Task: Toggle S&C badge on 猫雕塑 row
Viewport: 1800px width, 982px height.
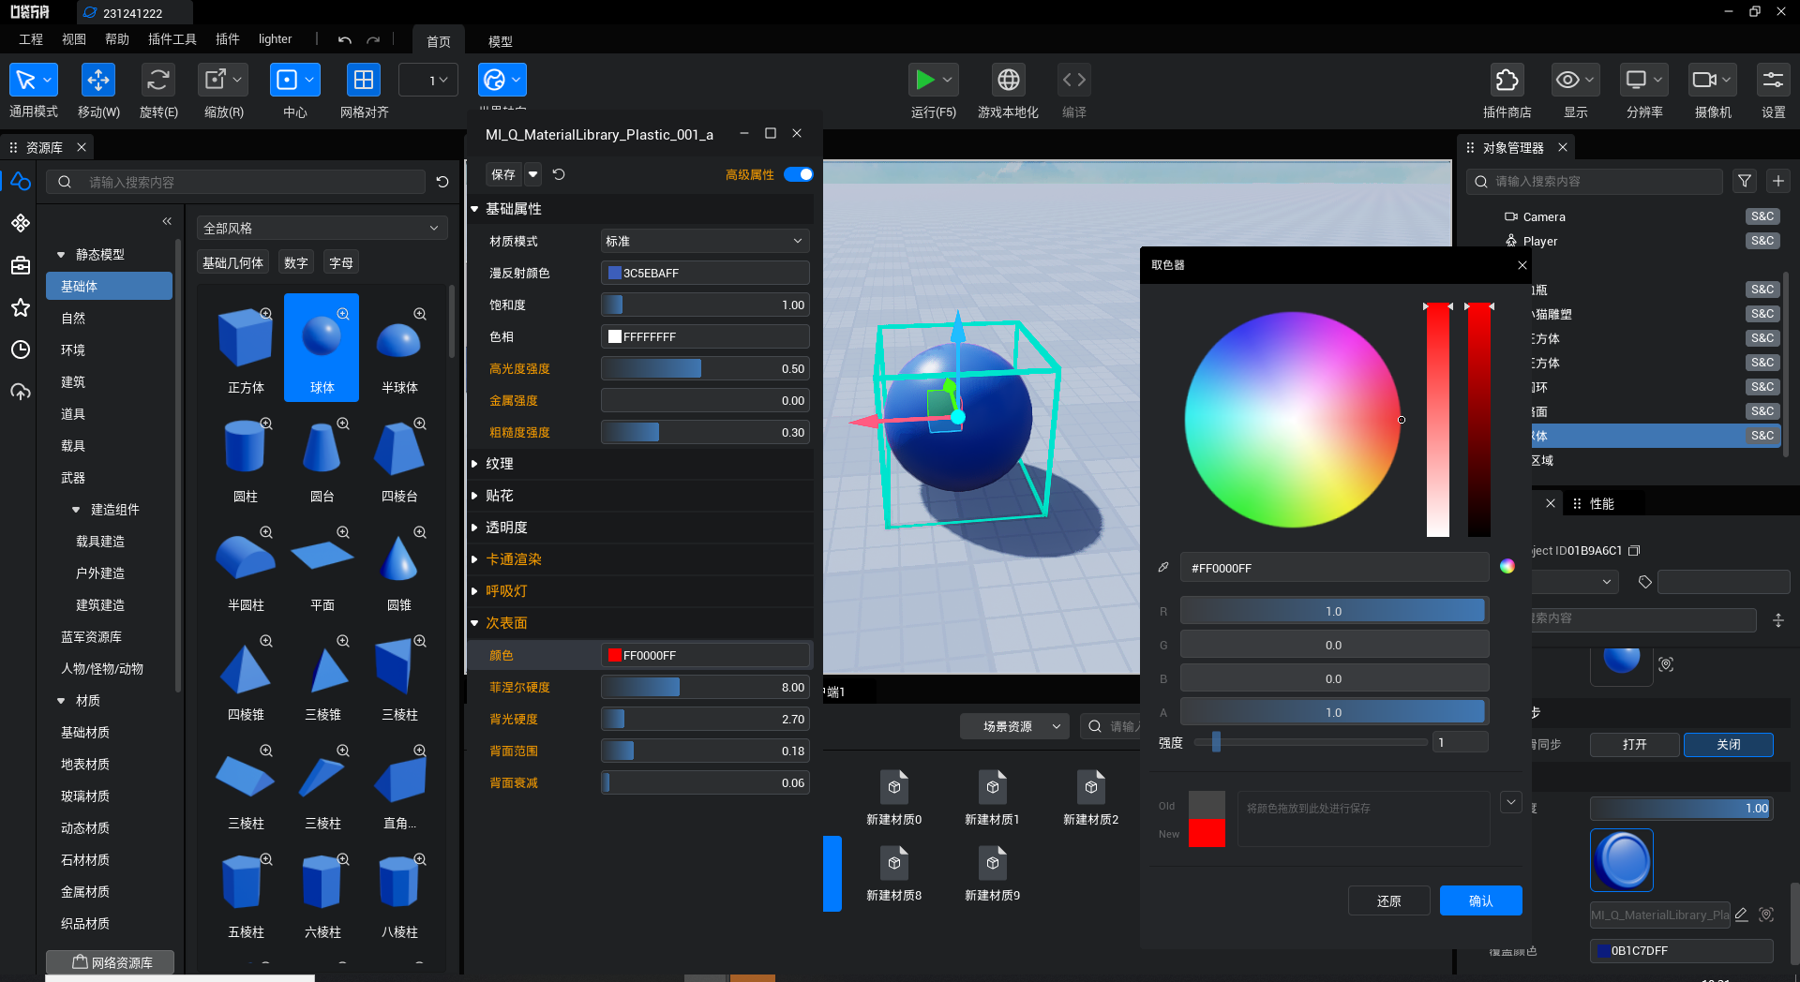Action: 1762,314
